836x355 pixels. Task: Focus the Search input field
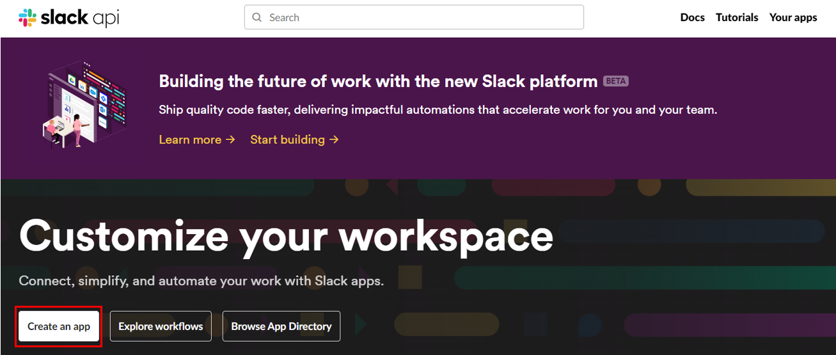tap(414, 17)
